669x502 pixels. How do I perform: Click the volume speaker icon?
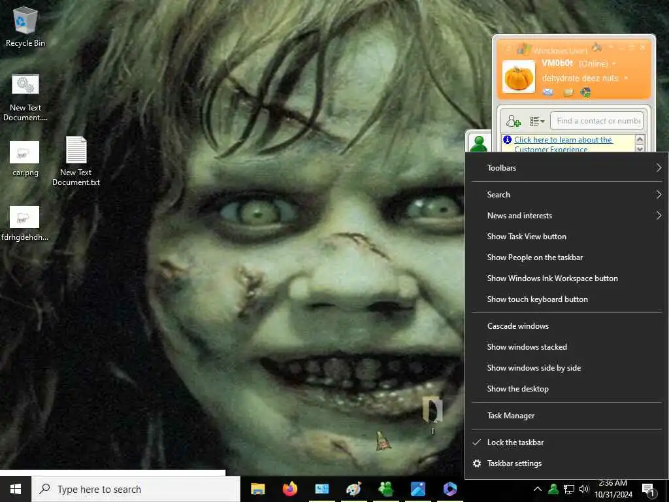583,489
